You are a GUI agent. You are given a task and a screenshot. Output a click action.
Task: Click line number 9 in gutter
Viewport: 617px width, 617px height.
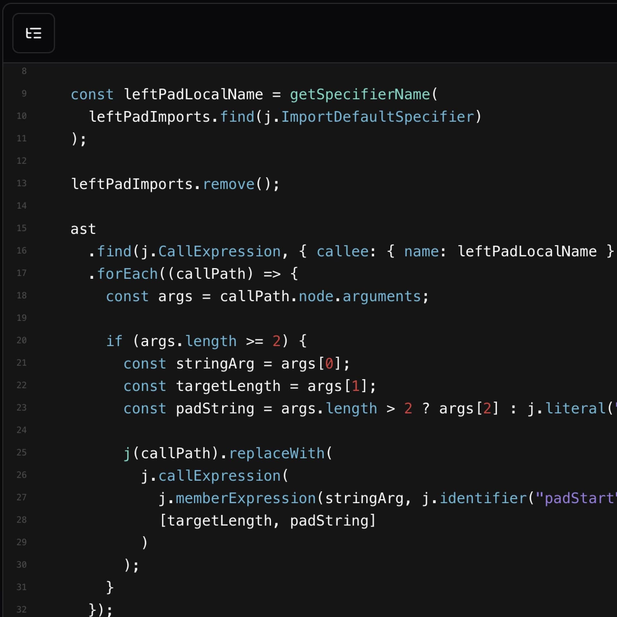24,94
